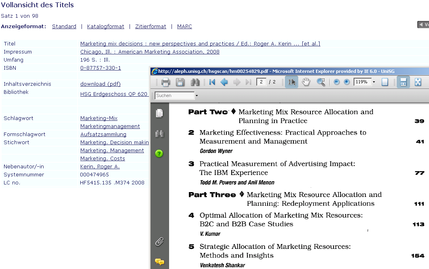
Task: Go to the next page arrow
Action: (236, 82)
